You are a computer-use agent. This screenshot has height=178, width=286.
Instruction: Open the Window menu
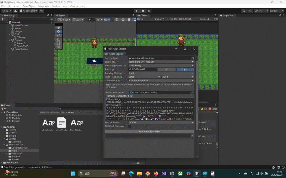click(x=74, y=6)
